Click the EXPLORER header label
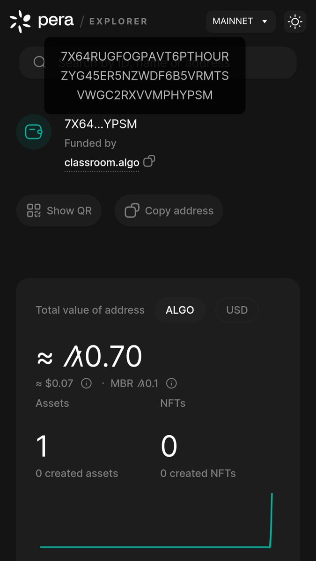Screen dimensions: 316x561 point(118,22)
